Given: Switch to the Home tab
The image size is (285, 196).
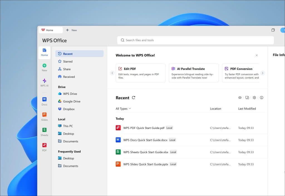Looking at the screenshot, I should [50, 30].
